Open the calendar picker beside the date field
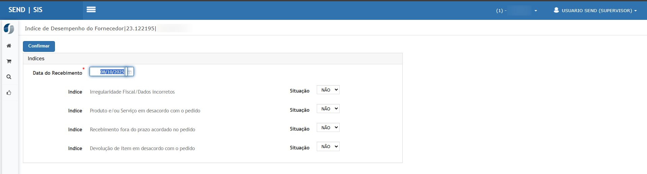647x174 pixels. (x=130, y=72)
